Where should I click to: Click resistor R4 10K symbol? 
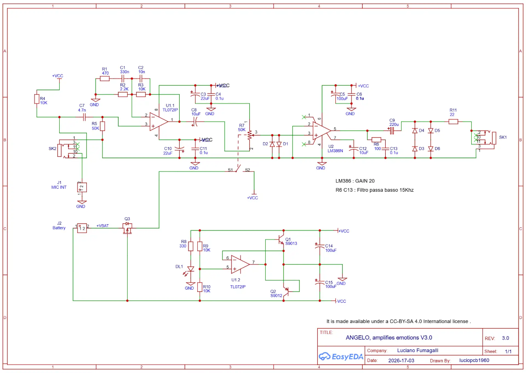[37, 100]
